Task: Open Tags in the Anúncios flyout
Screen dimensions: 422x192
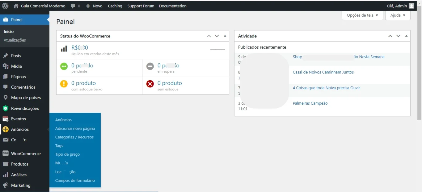Action: point(59,146)
